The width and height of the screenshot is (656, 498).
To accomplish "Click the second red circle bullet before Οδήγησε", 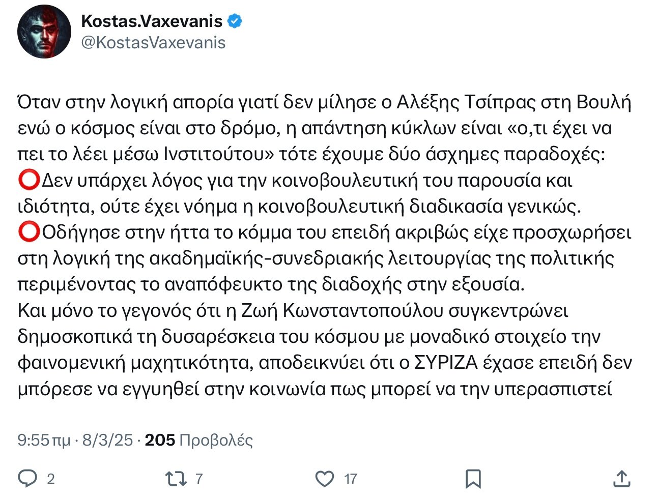I will (28, 232).
